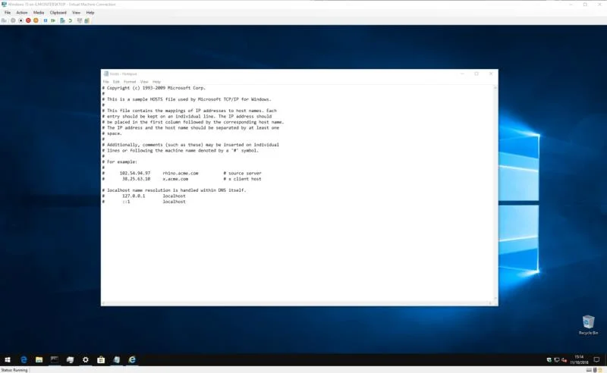
Task: Click the lock icon in VM status bar
Action: pyautogui.click(x=599, y=370)
